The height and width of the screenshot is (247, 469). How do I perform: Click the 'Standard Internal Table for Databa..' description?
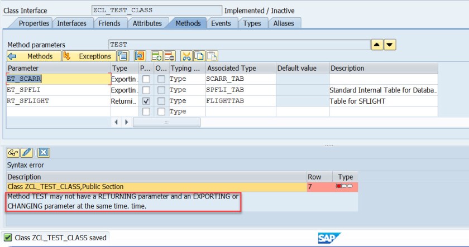pos(384,90)
